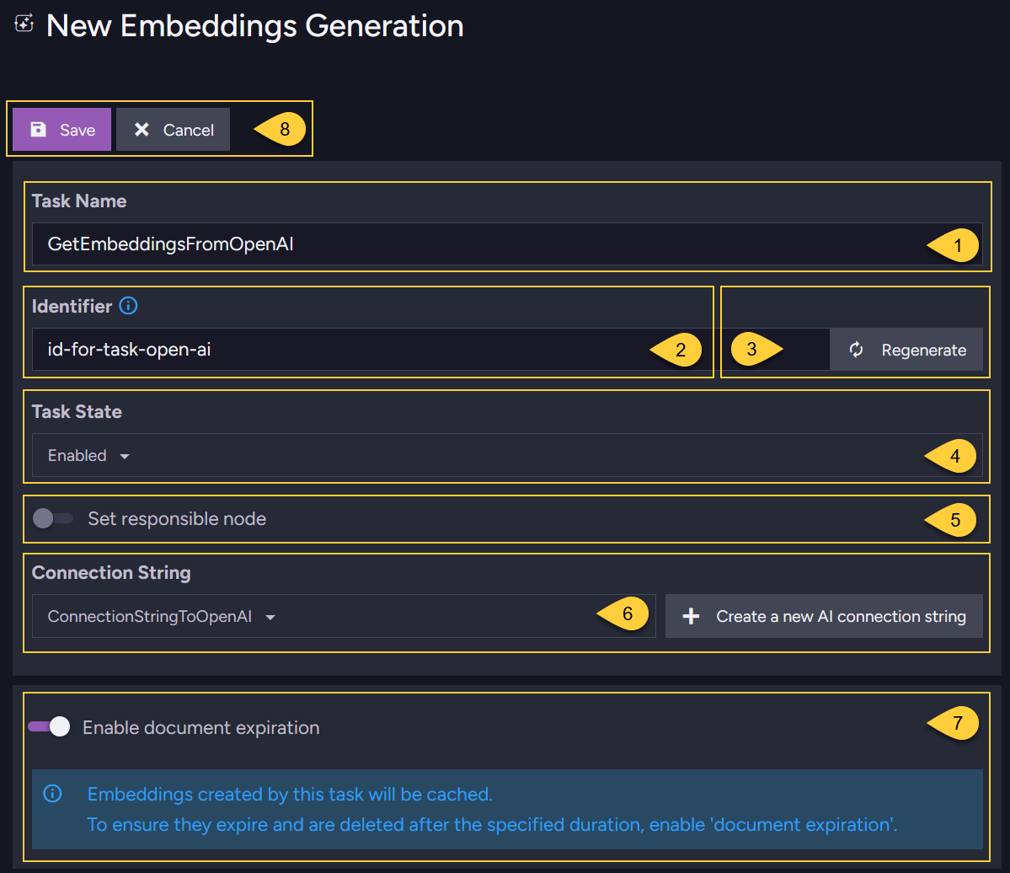This screenshot has height=873, width=1010.
Task: Click the 'Set responsible node' label text
Action: tap(177, 518)
